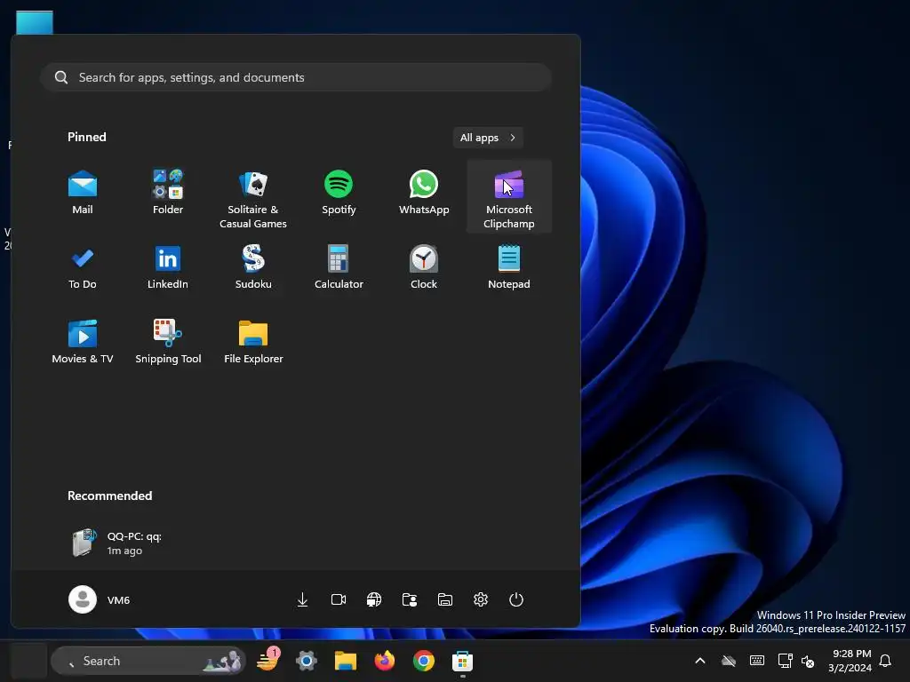Open the Clock app
Image resolution: width=910 pixels, height=682 pixels.
click(x=424, y=268)
